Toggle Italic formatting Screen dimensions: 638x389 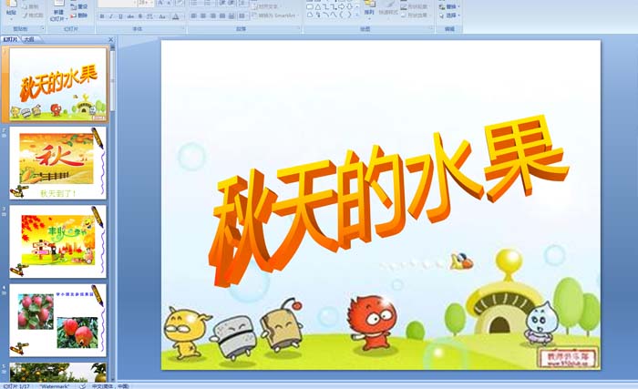pos(110,16)
